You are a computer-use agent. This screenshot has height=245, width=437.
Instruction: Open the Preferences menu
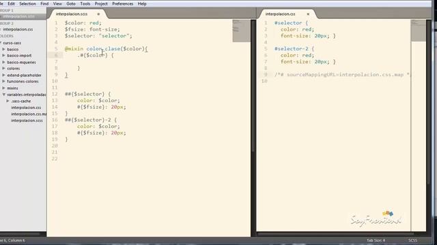[123, 4]
